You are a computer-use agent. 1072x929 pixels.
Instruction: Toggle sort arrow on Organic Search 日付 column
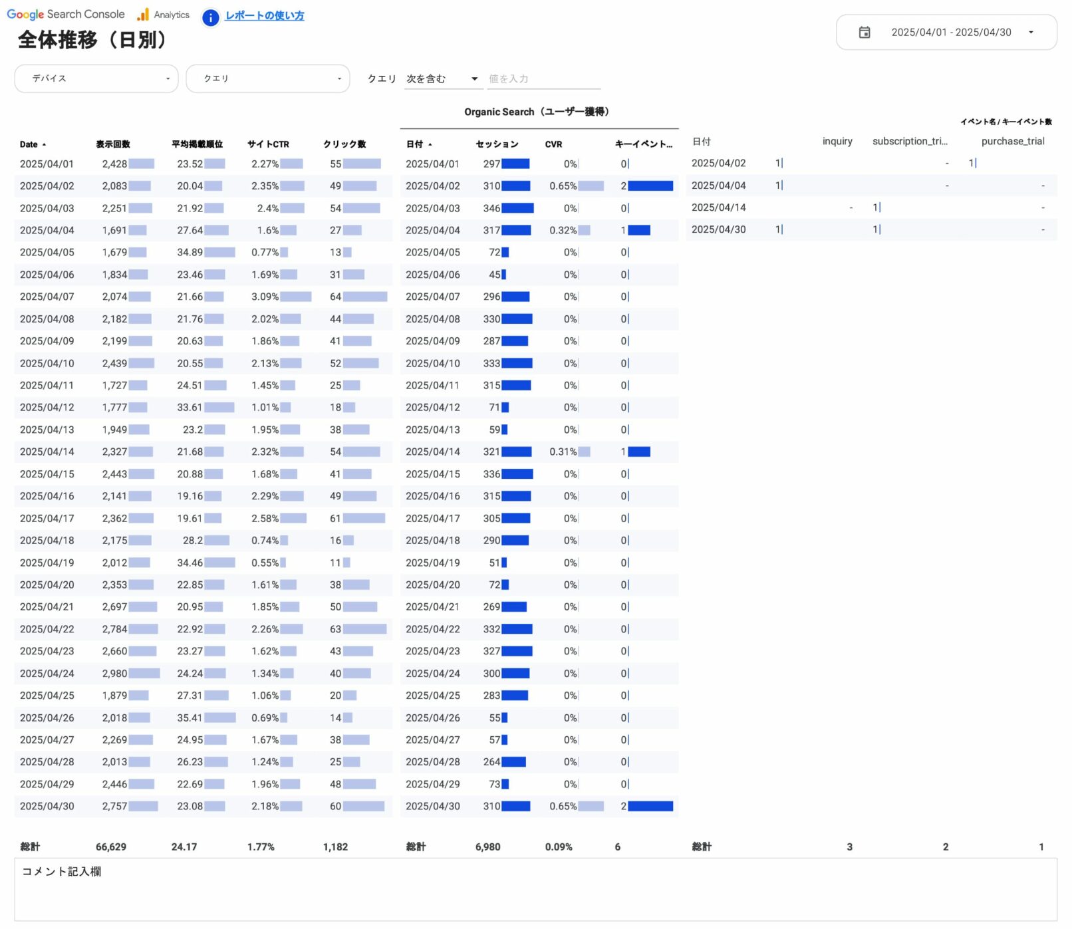(x=431, y=144)
